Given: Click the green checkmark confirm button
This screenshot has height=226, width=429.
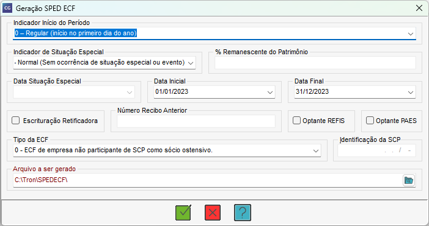Looking at the screenshot, I should pyautogui.click(x=183, y=213).
